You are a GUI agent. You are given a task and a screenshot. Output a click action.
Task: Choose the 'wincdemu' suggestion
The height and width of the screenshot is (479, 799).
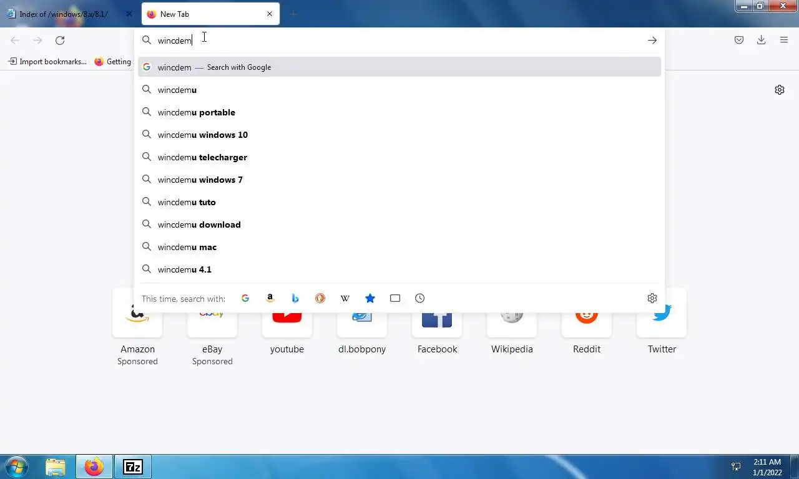pyautogui.click(x=399, y=90)
